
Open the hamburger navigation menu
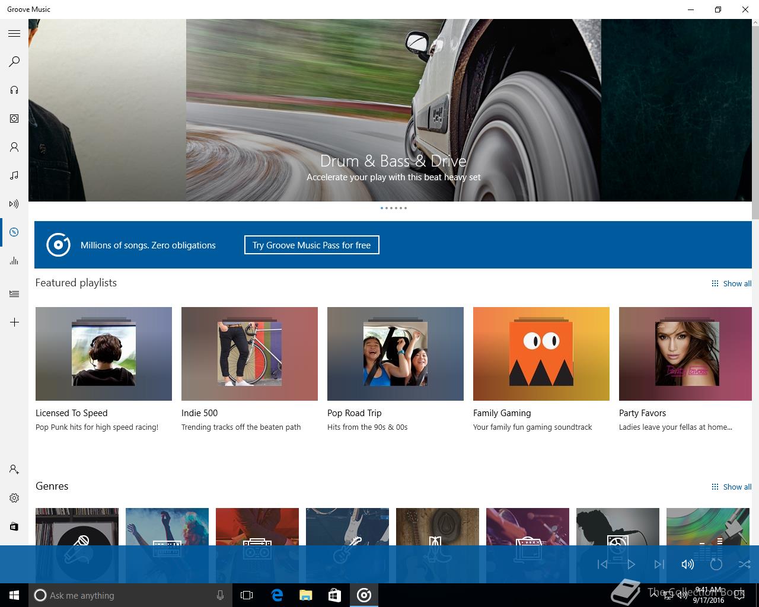tap(14, 34)
